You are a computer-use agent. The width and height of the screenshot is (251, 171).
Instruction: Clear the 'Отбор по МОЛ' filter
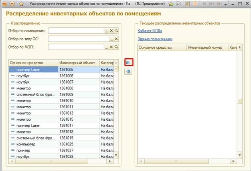pos(111,47)
